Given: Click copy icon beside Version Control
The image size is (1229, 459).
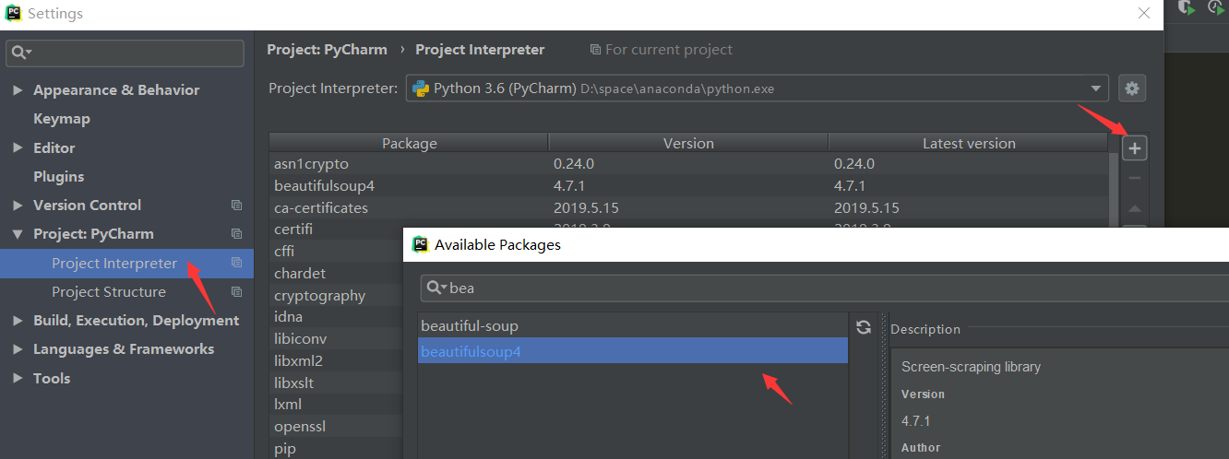Looking at the screenshot, I should (x=236, y=205).
